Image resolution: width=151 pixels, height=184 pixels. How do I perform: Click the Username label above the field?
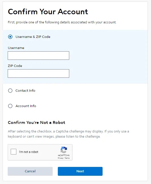[16, 48]
